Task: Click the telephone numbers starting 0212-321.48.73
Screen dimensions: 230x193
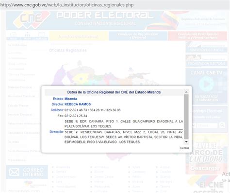Action: [x=93, y=110]
